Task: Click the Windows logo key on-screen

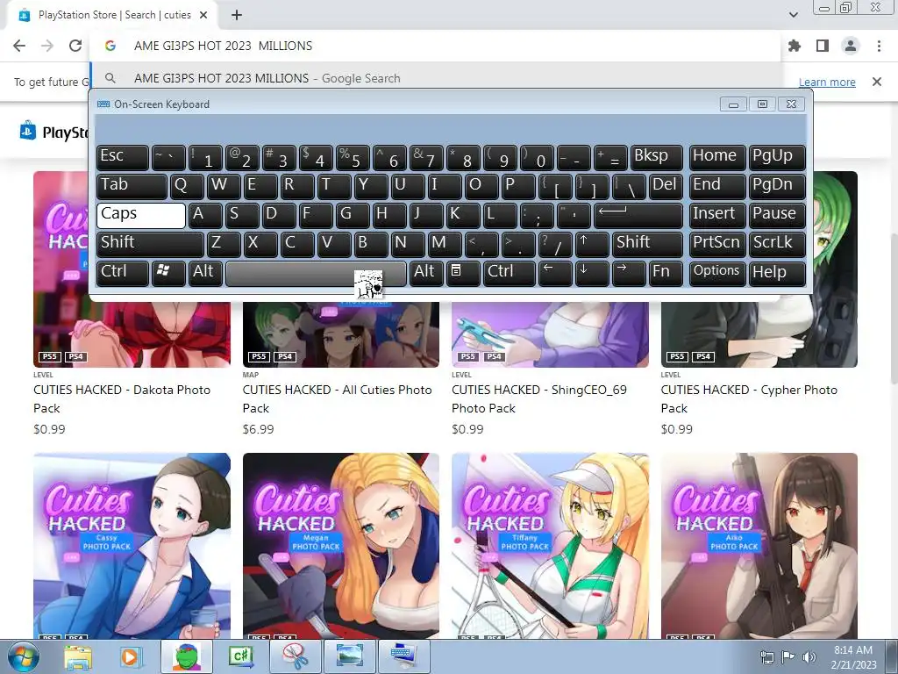Action: pos(168,274)
